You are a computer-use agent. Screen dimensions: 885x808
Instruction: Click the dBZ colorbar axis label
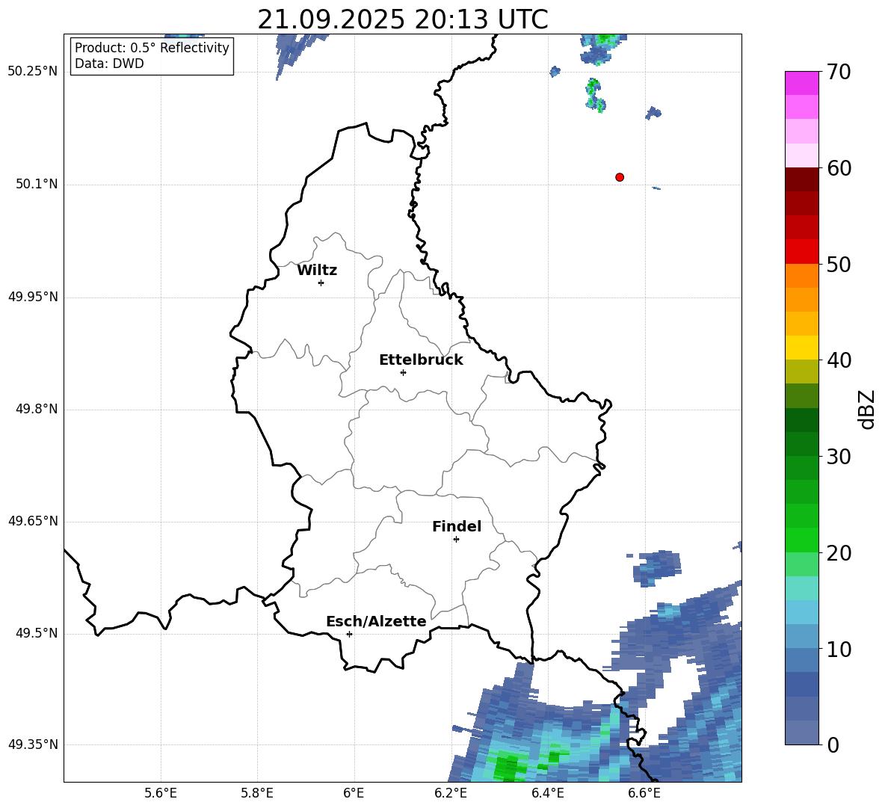point(866,409)
